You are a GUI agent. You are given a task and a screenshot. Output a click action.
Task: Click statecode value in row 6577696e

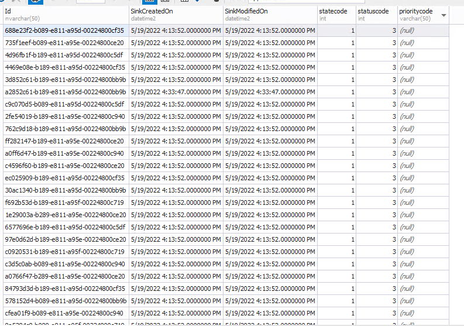[336, 227]
